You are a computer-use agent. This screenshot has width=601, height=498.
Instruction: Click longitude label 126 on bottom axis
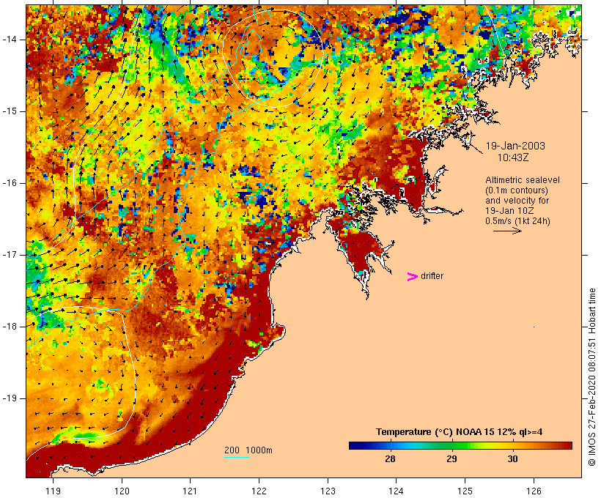click(x=534, y=490)
